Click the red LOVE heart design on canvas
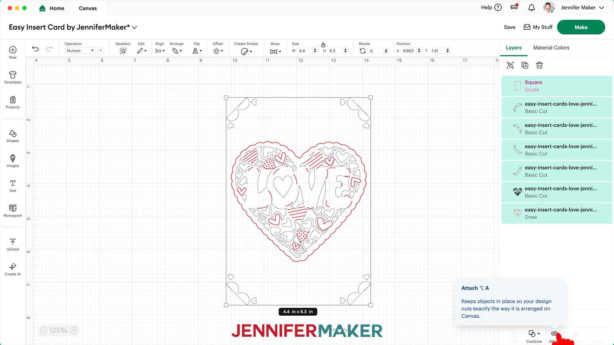Screen dimensions: 614x345 click(x=298, y=201)
